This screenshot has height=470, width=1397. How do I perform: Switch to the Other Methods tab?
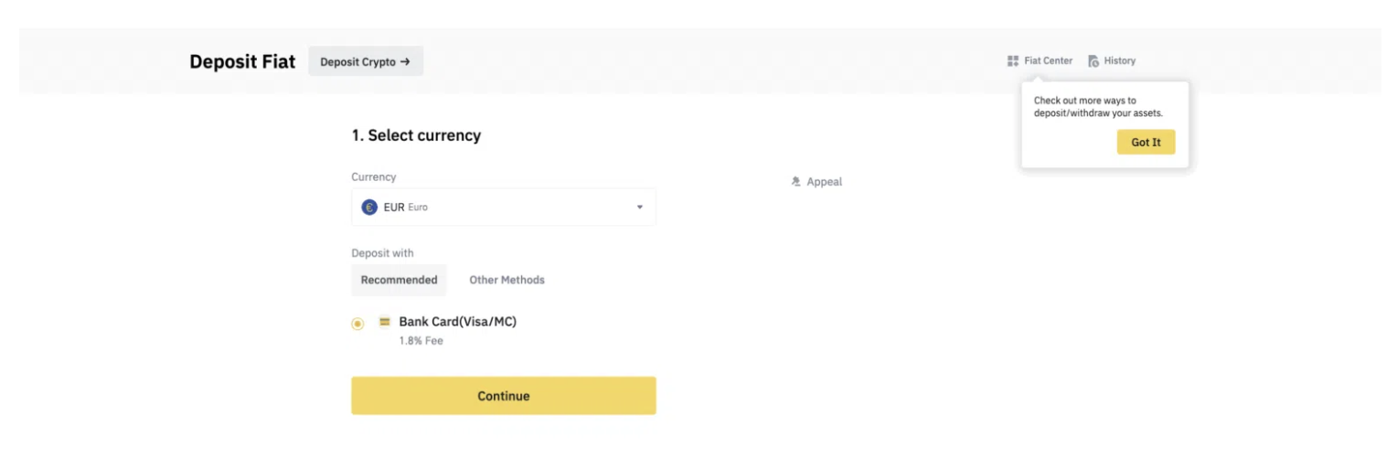pos(507,280)
